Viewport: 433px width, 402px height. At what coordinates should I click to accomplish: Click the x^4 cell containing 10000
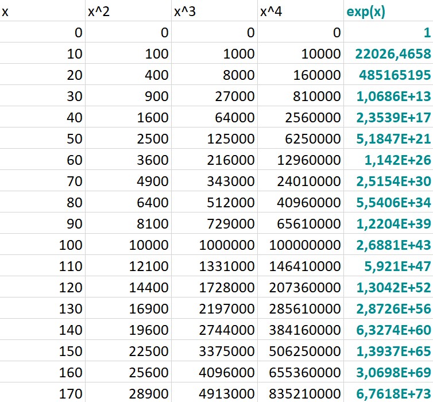click(x=301, y=53)
